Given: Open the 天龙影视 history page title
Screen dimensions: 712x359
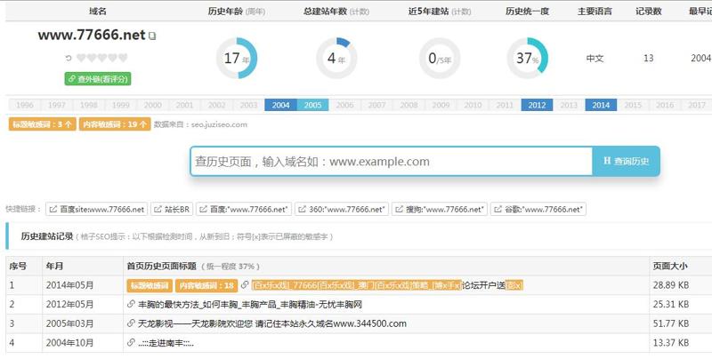Looking at the screenshot, I should 272,323.
